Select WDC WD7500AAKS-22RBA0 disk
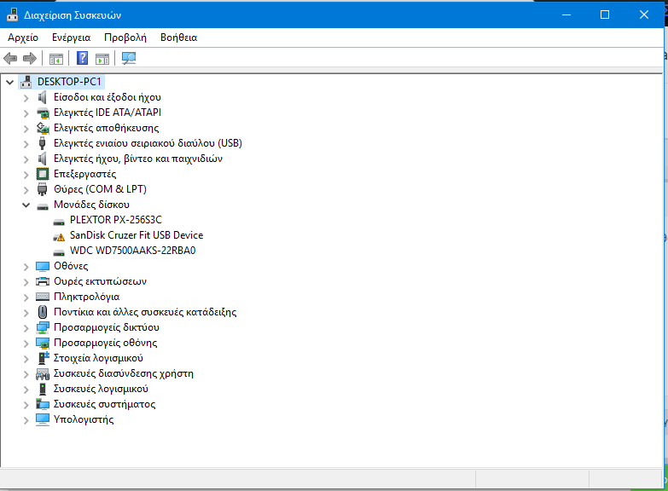This screenshot has width=668, height=491. [x=132, y=251]
